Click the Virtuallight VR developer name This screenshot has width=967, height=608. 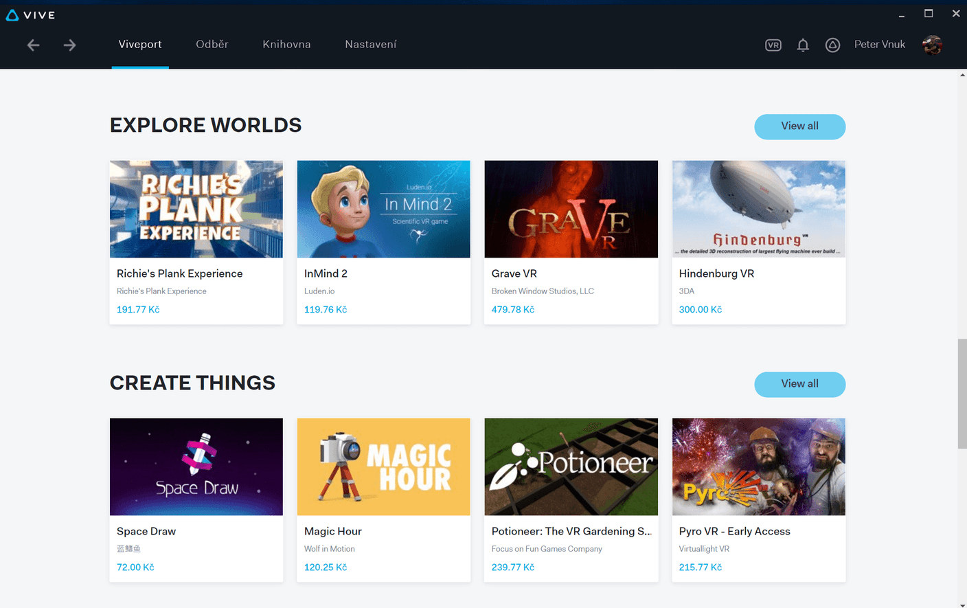[x=704, y=549]
